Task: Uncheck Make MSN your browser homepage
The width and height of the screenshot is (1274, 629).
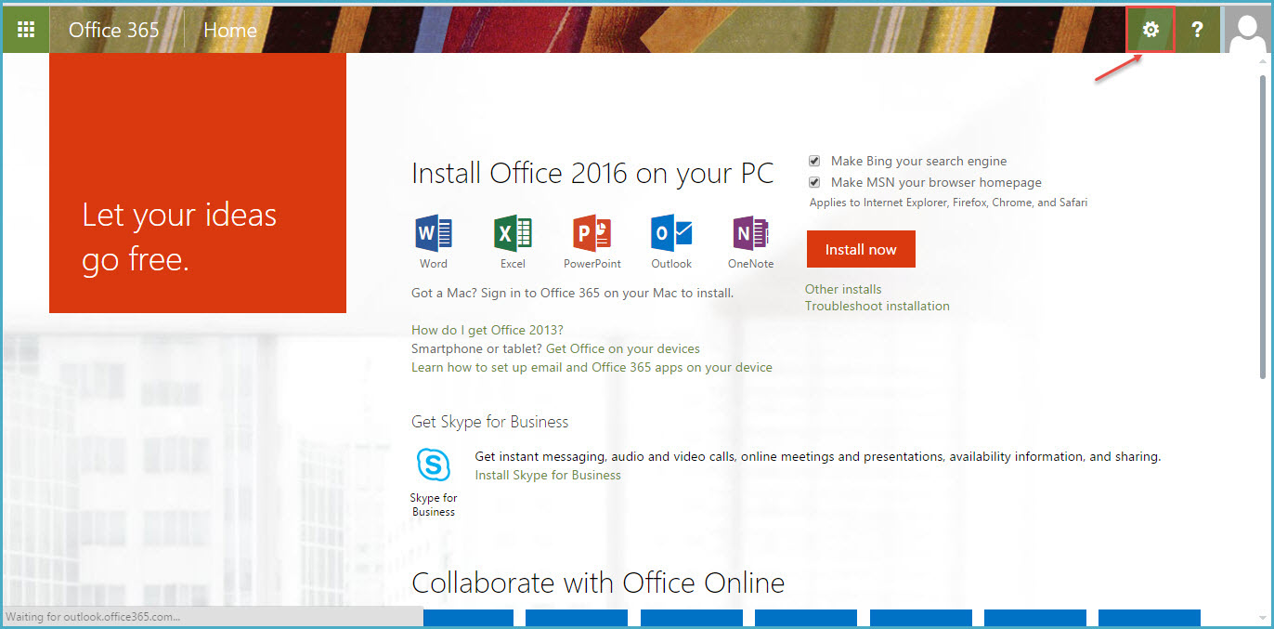Action: point(814,183)
